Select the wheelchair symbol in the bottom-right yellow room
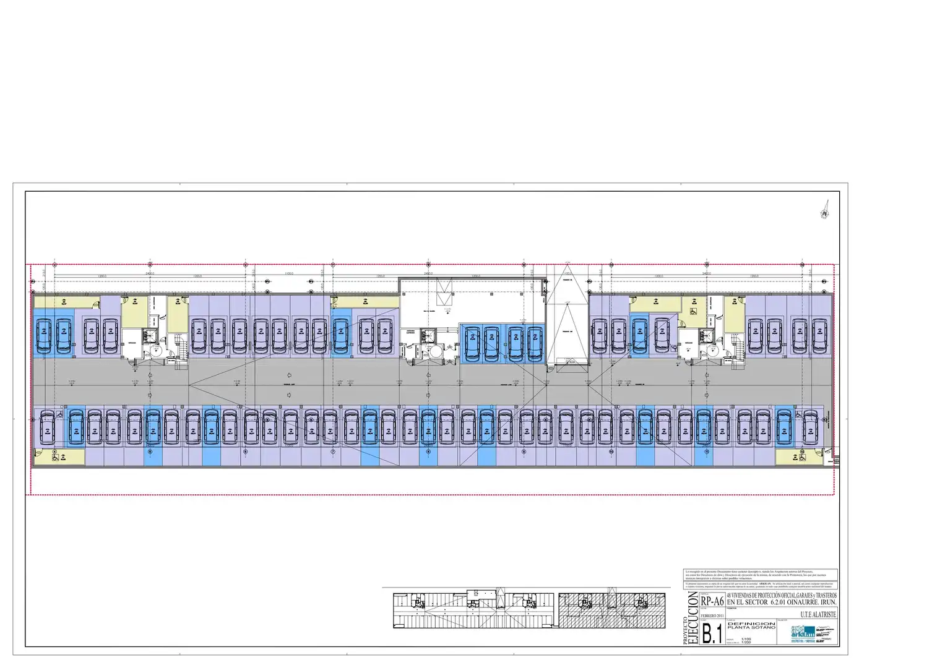 [x=803, y=458]
